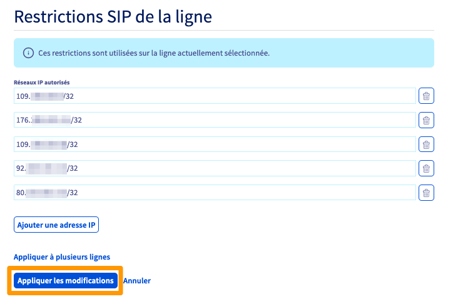453x304 pixels.
Task: Remove the IP address starting with 80
Action: pos(426,193)
